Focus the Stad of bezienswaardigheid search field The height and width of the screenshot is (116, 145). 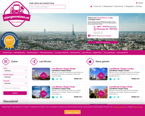[x=47, y=7]
